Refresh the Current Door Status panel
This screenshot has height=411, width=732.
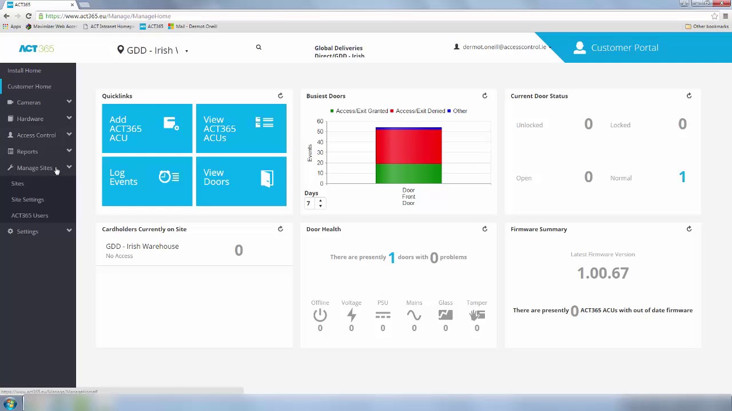689,96
